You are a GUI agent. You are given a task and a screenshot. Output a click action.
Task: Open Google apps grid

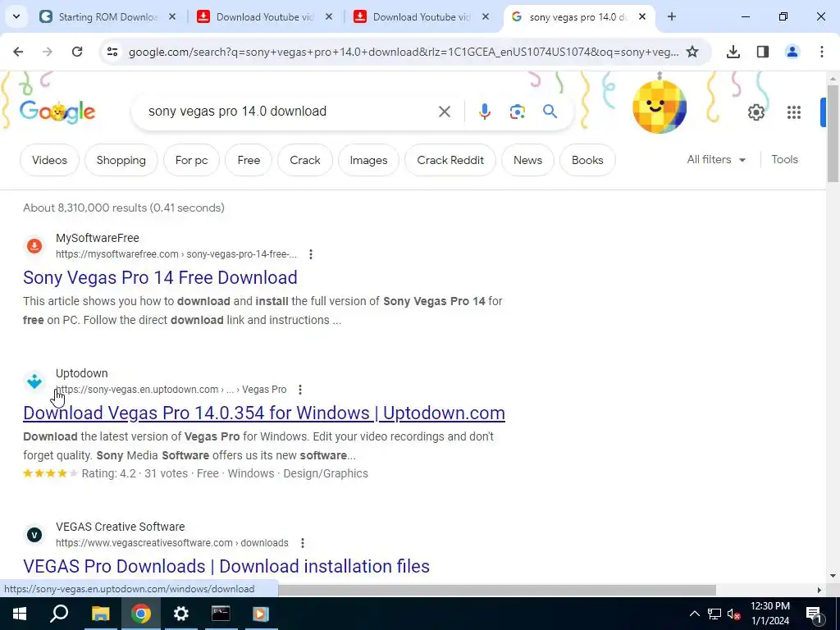point(794,112)
